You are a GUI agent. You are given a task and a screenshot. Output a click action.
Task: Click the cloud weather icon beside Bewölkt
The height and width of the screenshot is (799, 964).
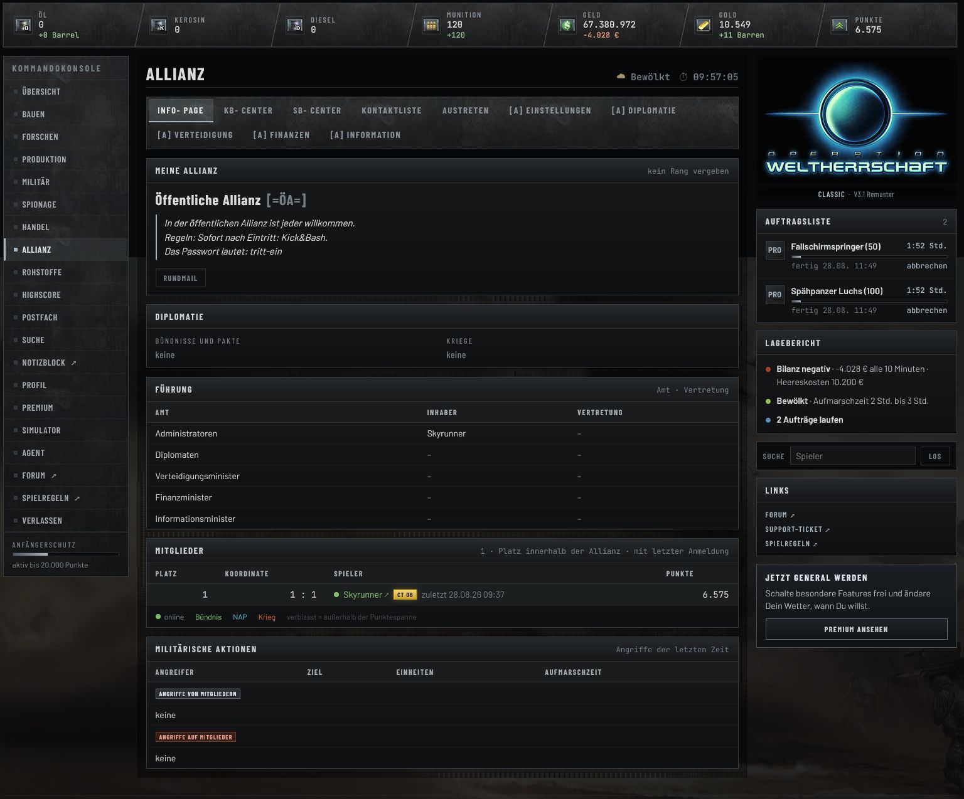click(621, 77)
